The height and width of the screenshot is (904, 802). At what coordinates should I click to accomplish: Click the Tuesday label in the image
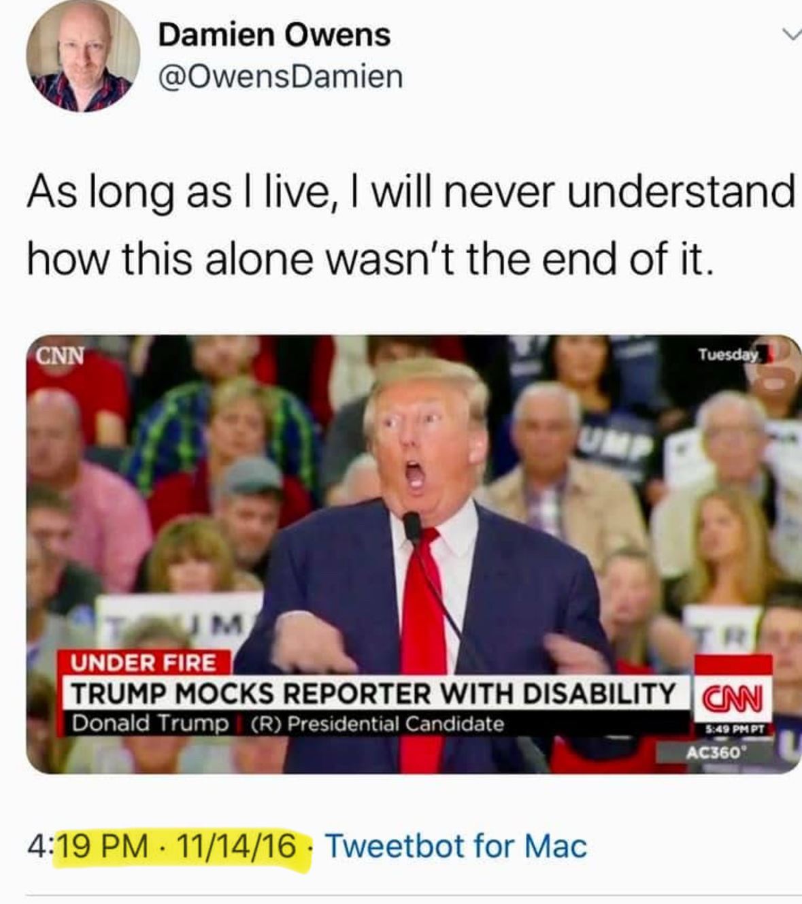pyautogui.click(x=727, y=354)
